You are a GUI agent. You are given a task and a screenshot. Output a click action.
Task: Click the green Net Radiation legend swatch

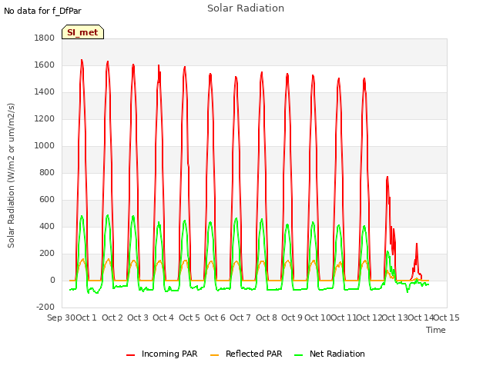tap(298, 355)
